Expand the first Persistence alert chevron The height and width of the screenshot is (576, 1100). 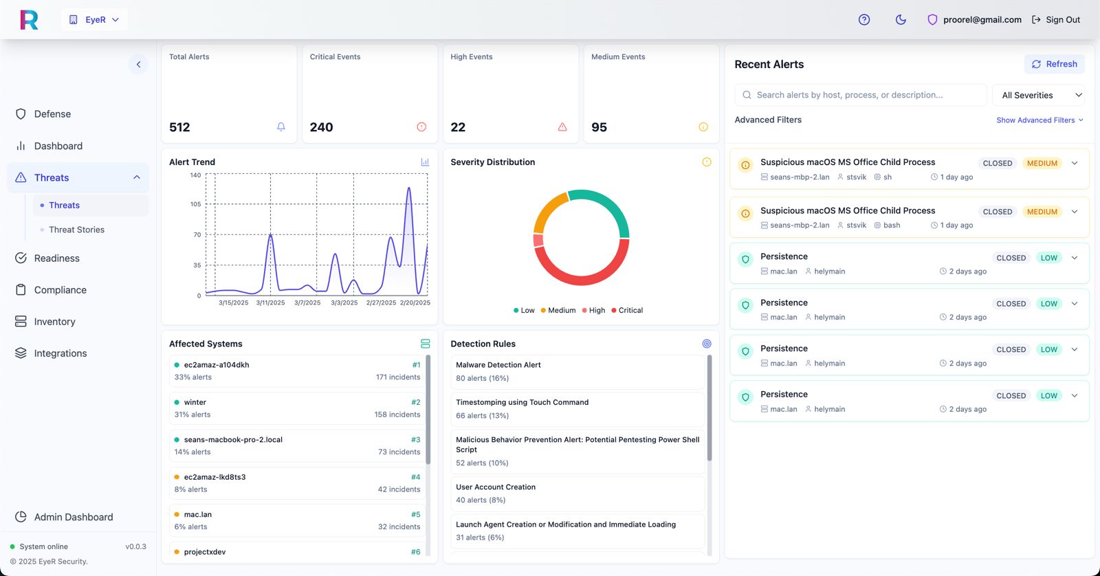click(1075, 258)
